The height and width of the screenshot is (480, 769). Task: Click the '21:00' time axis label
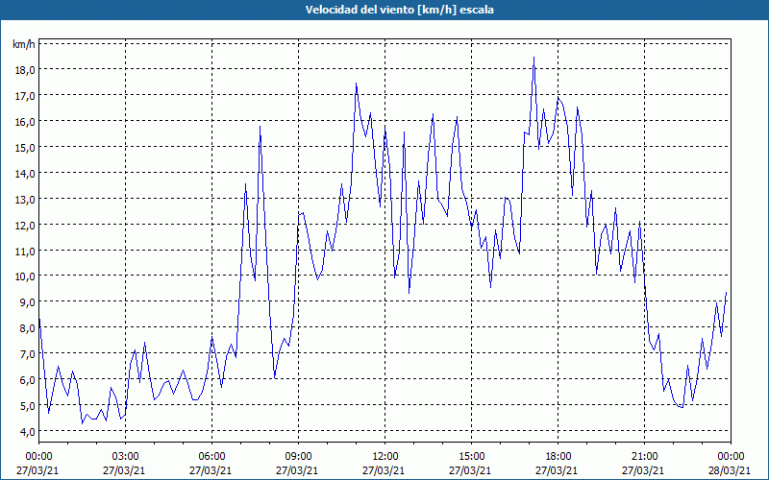tap(644, 457)
